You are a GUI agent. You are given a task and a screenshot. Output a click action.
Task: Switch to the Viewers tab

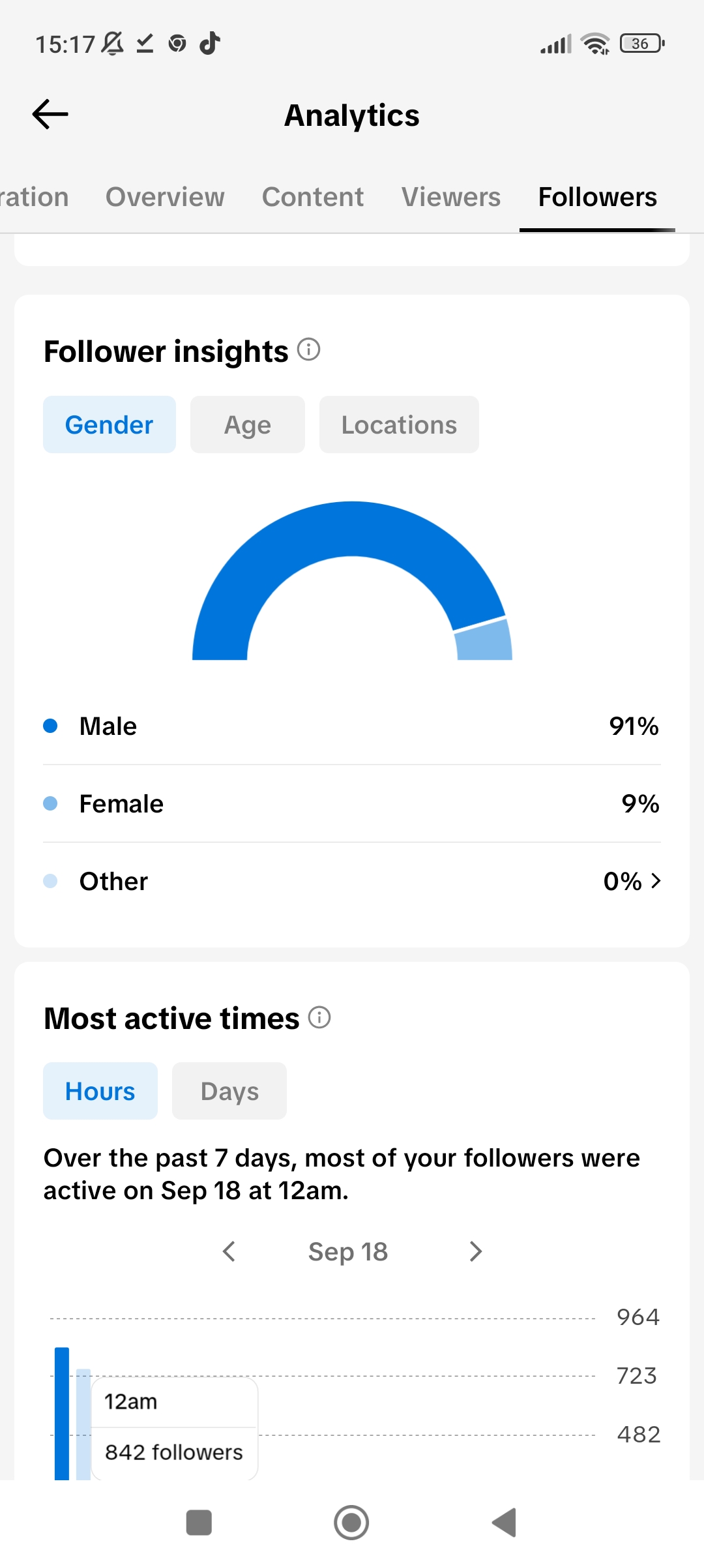point(451,197)
